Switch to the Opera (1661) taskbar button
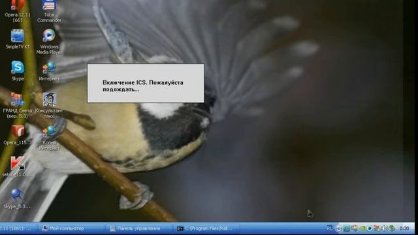418x235 pixels. click(18, 228)
